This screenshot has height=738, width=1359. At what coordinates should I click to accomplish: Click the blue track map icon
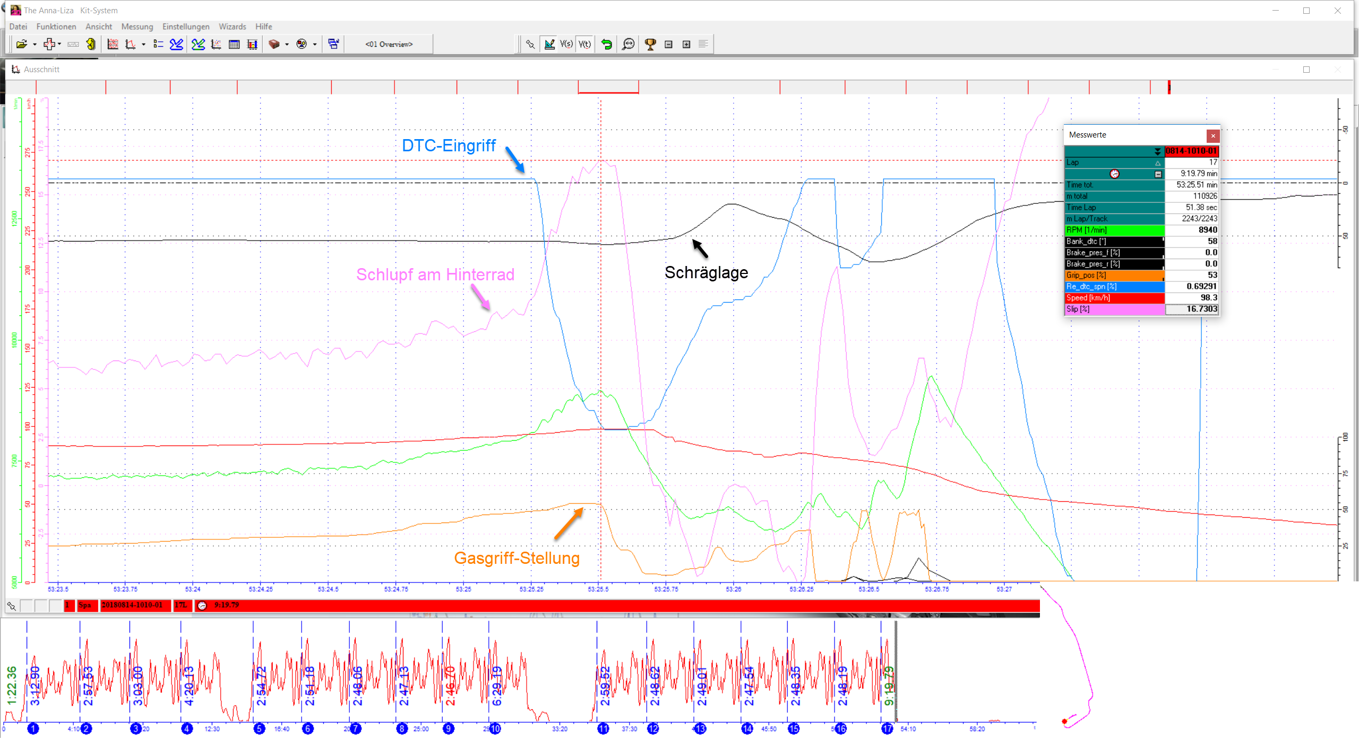[x=176, y=44]
